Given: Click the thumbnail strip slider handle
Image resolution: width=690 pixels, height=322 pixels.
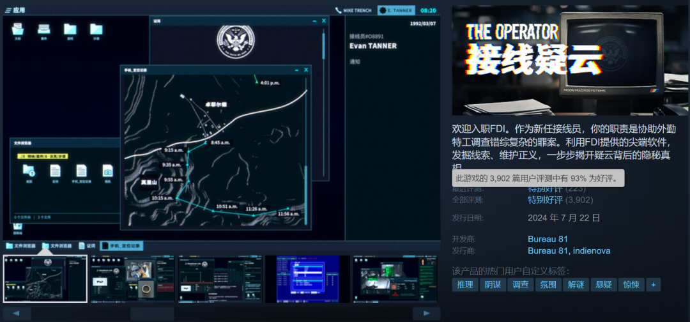Looking at the screenshot, I should pyautogui.click(x=152, y=314).
